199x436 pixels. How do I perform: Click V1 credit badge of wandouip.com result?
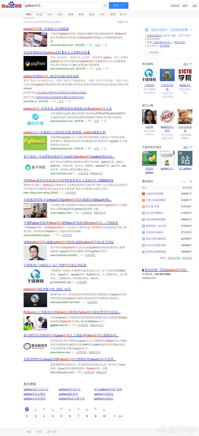pos(90,121)
